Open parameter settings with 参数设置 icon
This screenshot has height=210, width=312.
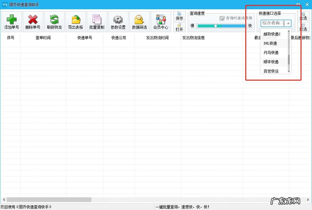[x=118, y=22]
